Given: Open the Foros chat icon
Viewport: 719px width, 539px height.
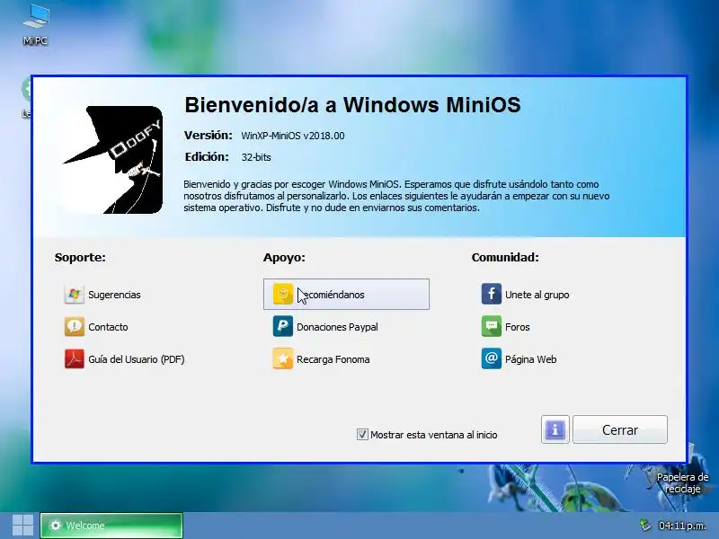Looking at the screenshot, I should click(491, 326).
